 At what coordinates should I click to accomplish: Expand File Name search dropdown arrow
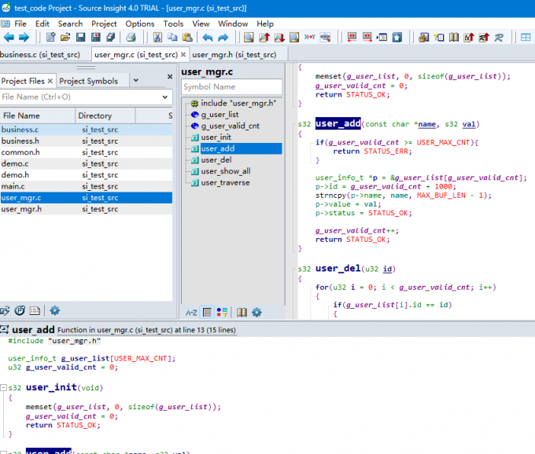point(164,97)
